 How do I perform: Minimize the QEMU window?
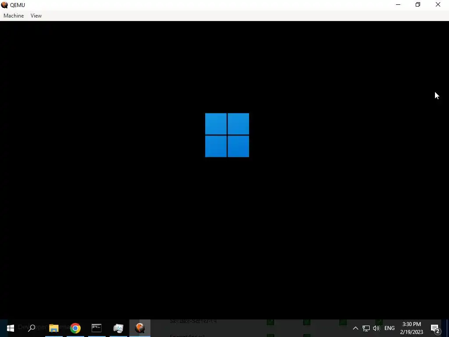398,4
